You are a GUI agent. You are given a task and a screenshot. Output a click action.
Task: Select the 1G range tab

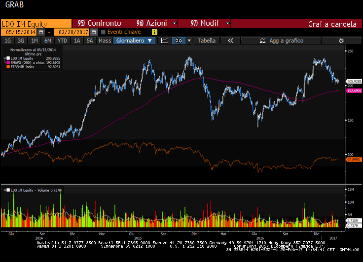pos(7,41)
